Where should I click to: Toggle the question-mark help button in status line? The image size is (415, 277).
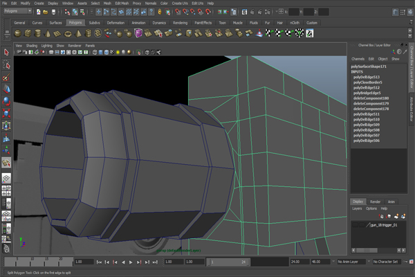pos(151,12)
